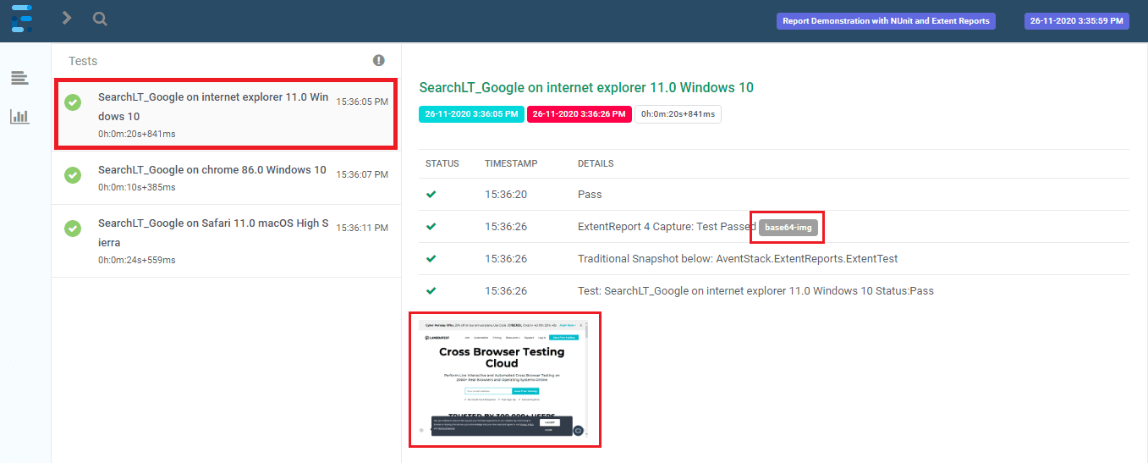This screenshot has width=1148, height=463.
Task: Click the 15:36:07 PM time in test list
Action: [x=362, y=174]
